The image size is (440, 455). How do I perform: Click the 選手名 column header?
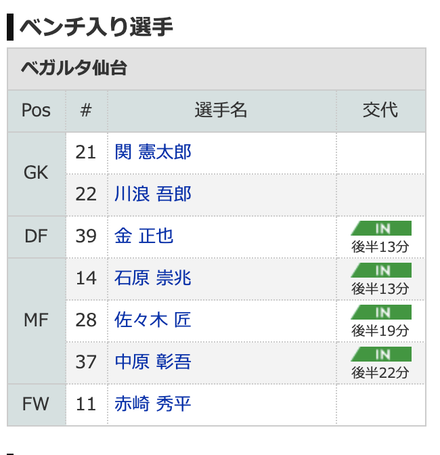221,110
